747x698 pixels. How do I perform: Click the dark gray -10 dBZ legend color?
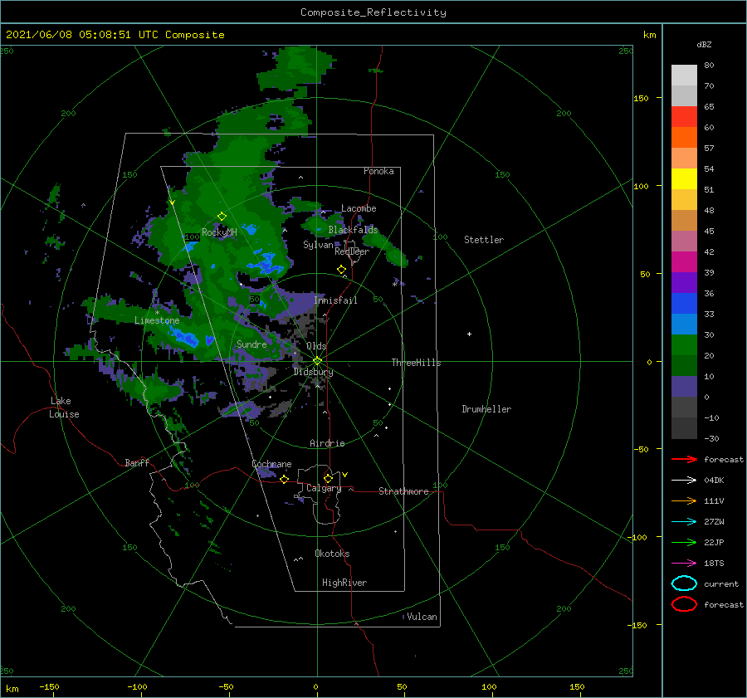(x=684, y=428)
